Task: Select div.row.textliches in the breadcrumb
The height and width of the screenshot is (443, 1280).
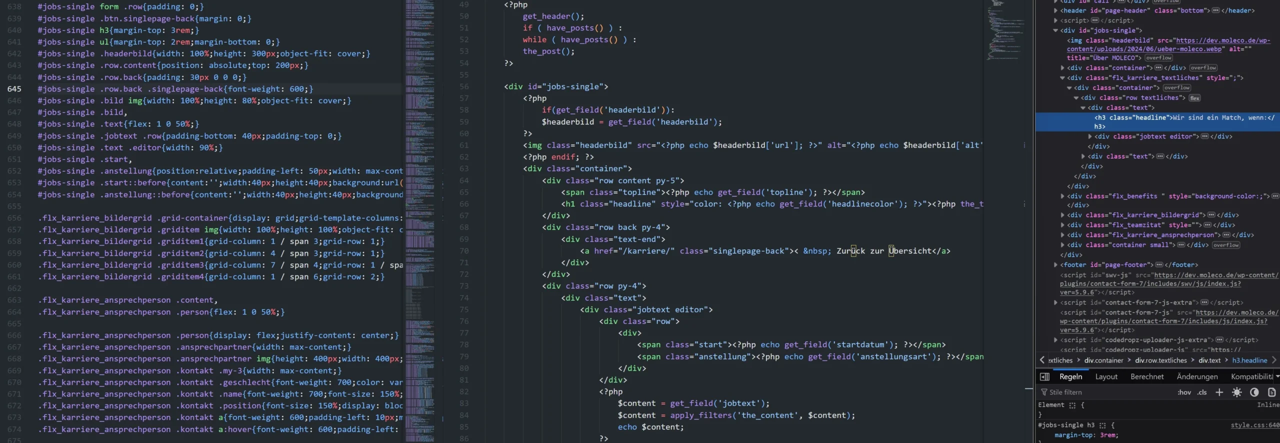Action: coord(1160,360)
